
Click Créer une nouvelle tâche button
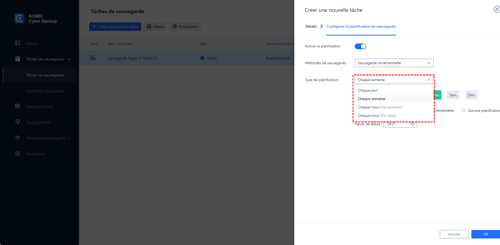click(x=115, y=27)
